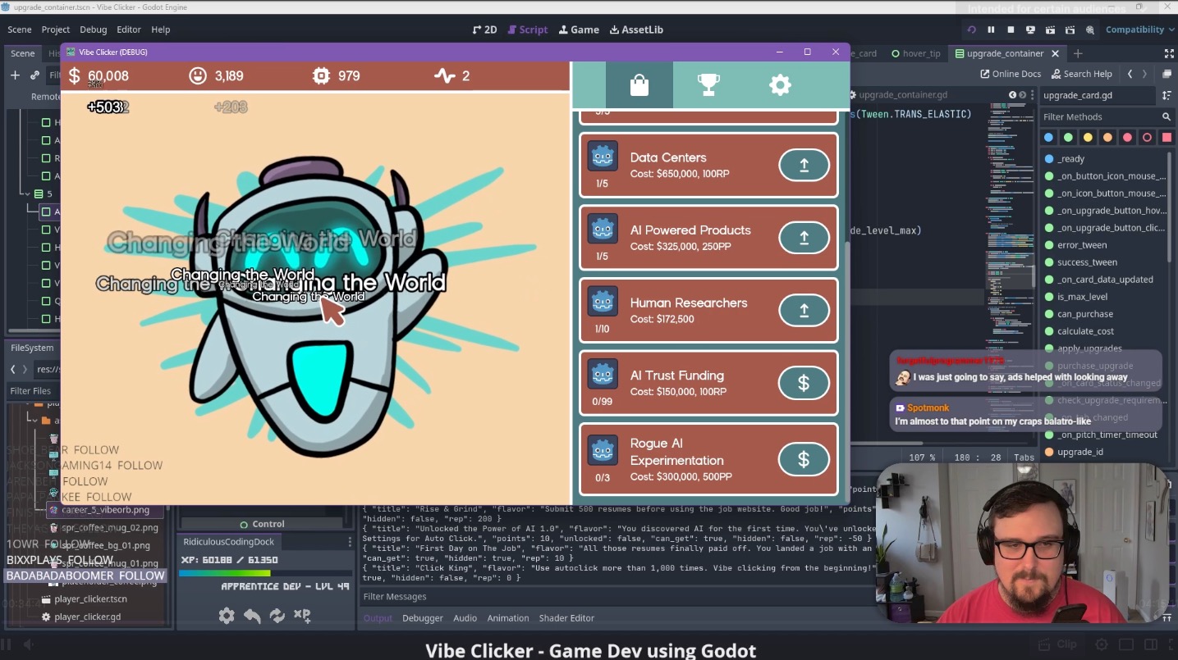
Task: Click the XP plus icon in RidiculousCodingDock
Action: [x=302, y=615]
